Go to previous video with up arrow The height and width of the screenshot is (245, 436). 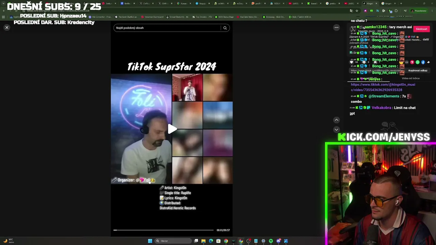pyautogui.click(x=336, y=120)
